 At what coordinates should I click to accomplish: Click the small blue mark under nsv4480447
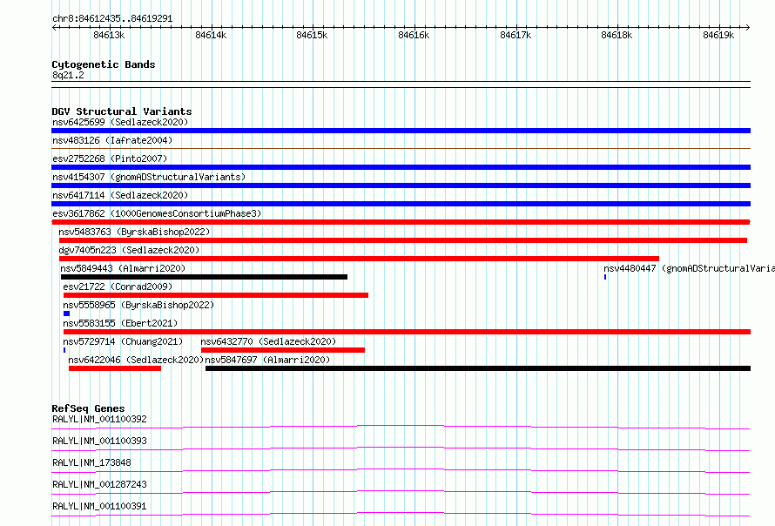605,277
